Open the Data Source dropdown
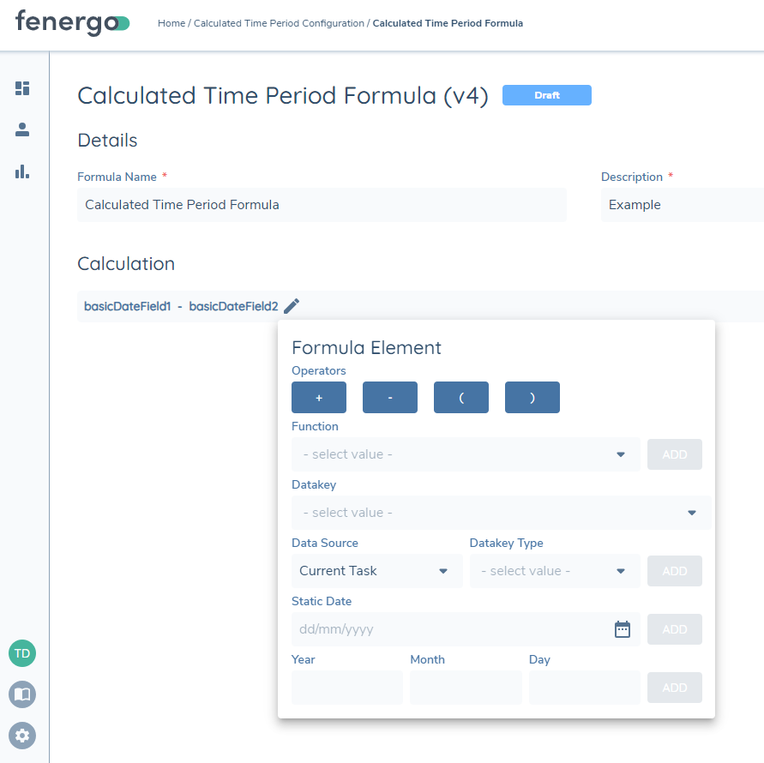The height and width of the screenshot is (763, 764). 376,571
